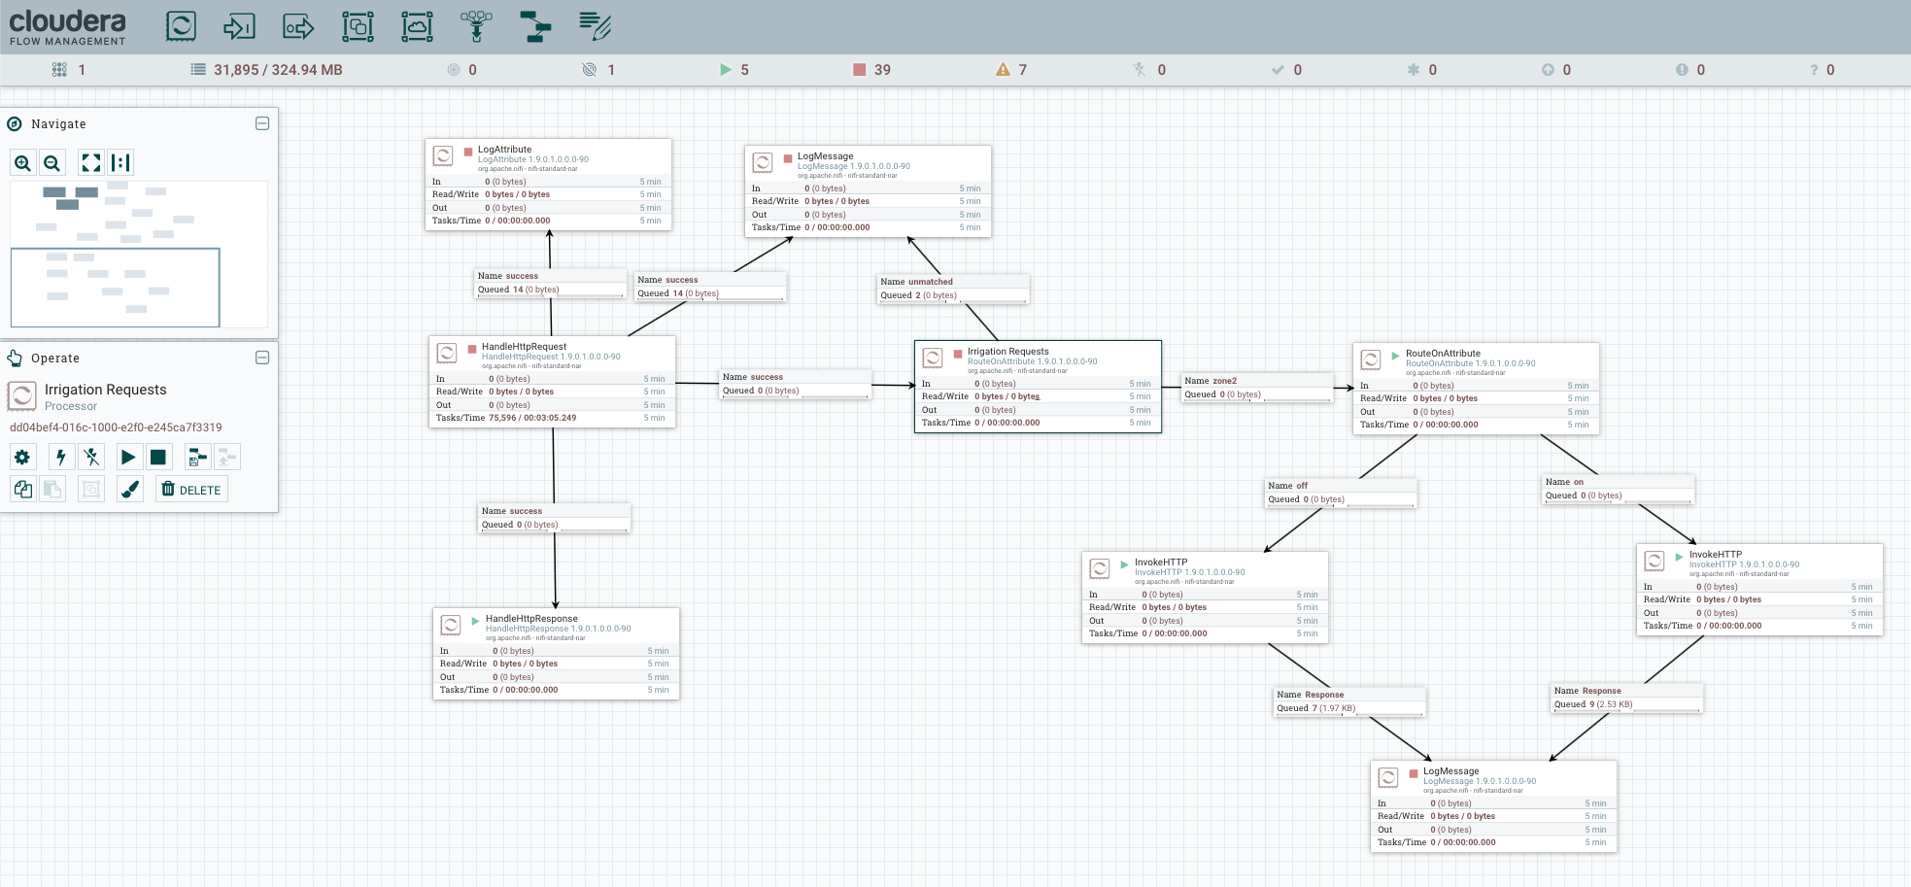The height and width of the screenshot is (887, 1911).
Task: Disable the selected processor
Action: coord(91,457)
